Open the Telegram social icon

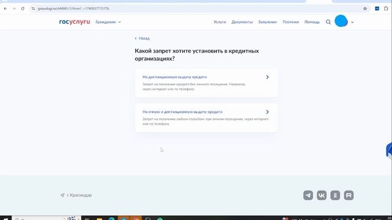click(308, 196)
